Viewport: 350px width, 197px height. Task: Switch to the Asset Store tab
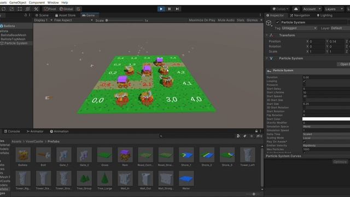coord(66,15)
